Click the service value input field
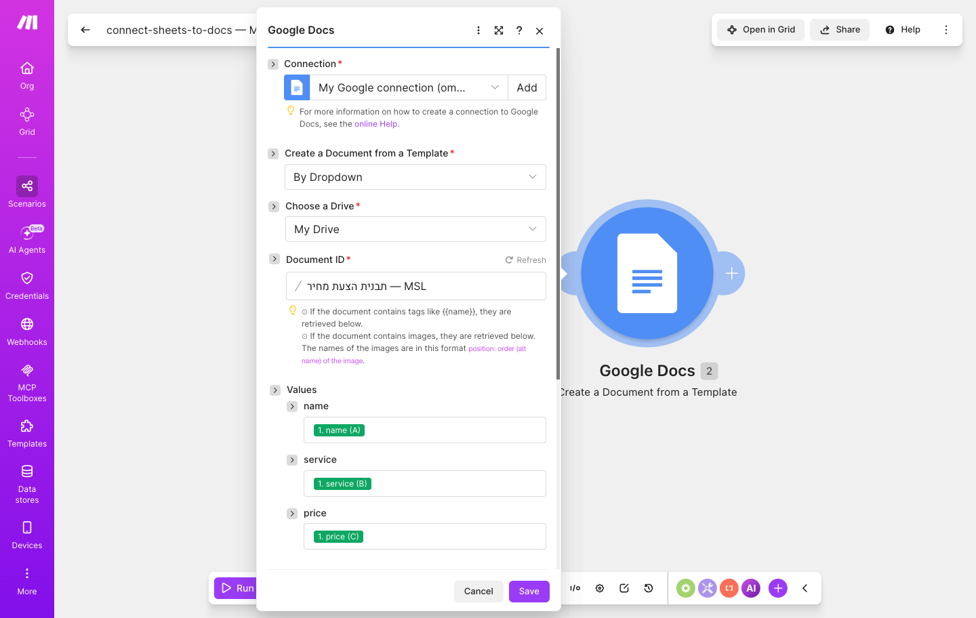Screen dimensions: 976x618 point(425,484)
